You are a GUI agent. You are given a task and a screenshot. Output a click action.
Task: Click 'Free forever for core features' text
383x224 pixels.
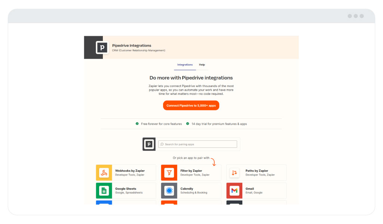coord(162,124)
